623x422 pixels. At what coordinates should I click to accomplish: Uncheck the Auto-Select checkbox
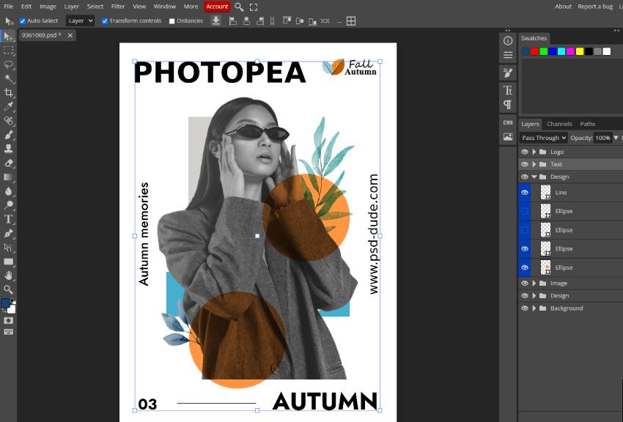click(x=23, y=21)
